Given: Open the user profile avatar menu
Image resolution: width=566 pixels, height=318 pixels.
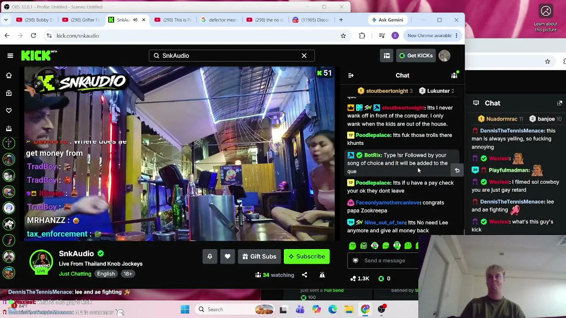Looking at the screenshot, I should (x=444, y=56).
